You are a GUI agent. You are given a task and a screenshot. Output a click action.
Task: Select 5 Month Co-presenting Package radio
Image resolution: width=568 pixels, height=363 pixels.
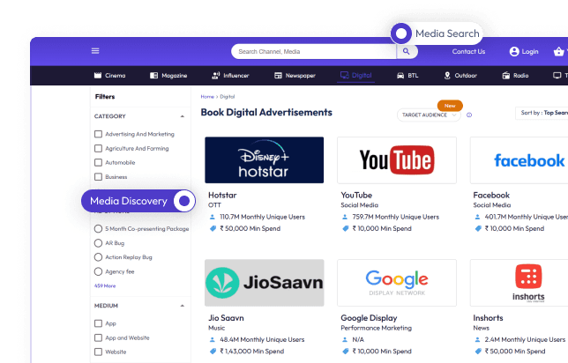[98, 229]
